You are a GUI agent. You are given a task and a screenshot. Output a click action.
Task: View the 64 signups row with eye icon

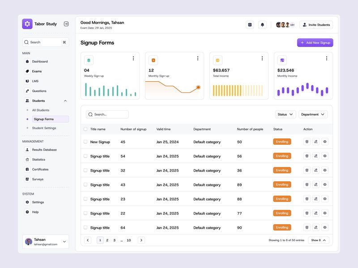pos(325,227)
